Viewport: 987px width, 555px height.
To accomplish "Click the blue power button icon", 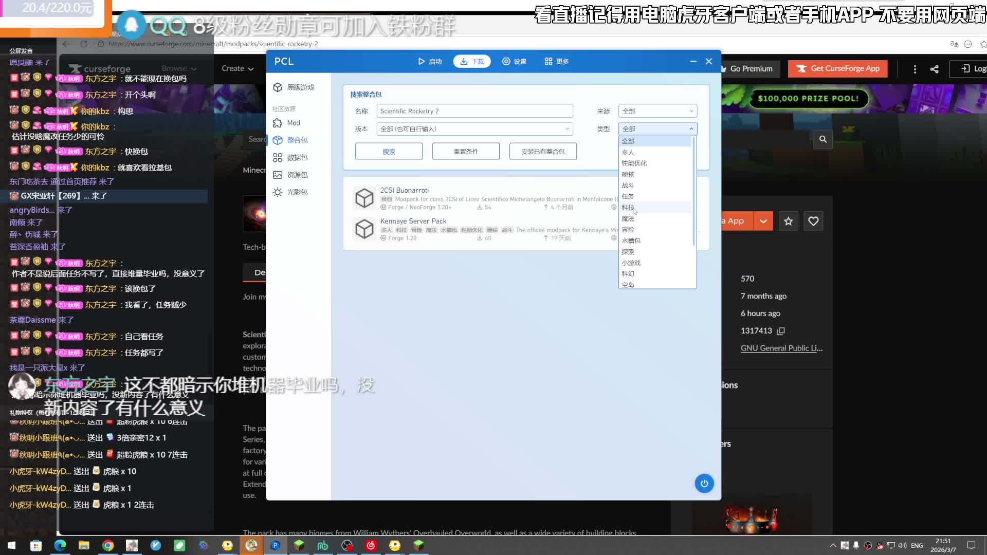I will click(x=704, y=483).
